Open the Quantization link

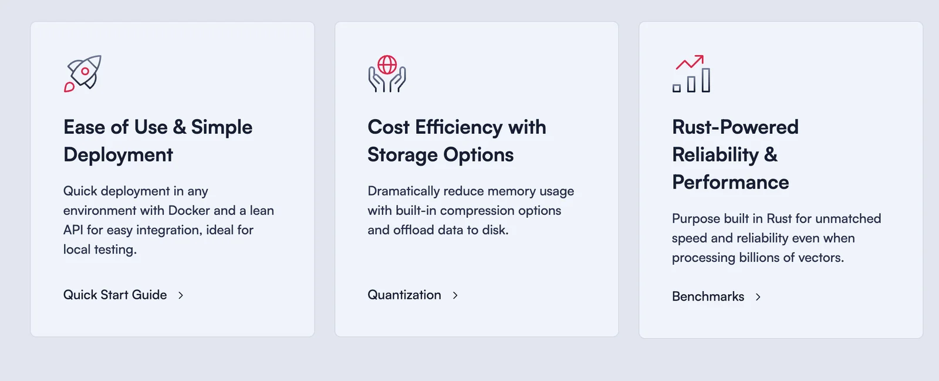(404, 295)
